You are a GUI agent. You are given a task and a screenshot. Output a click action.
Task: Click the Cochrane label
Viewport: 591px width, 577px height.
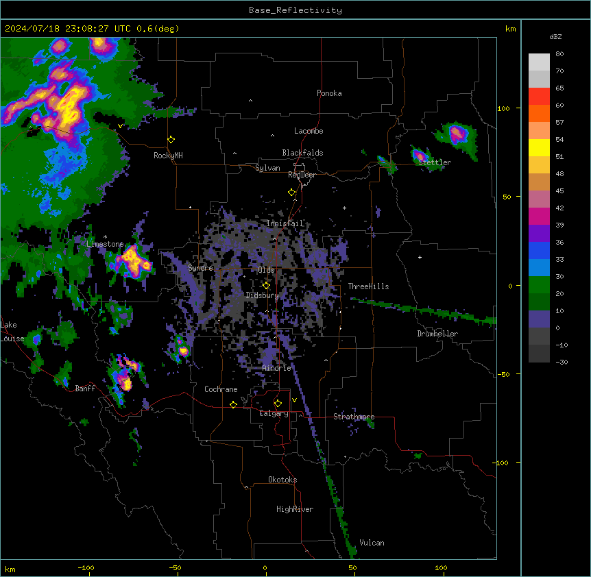tap(221, 389)
